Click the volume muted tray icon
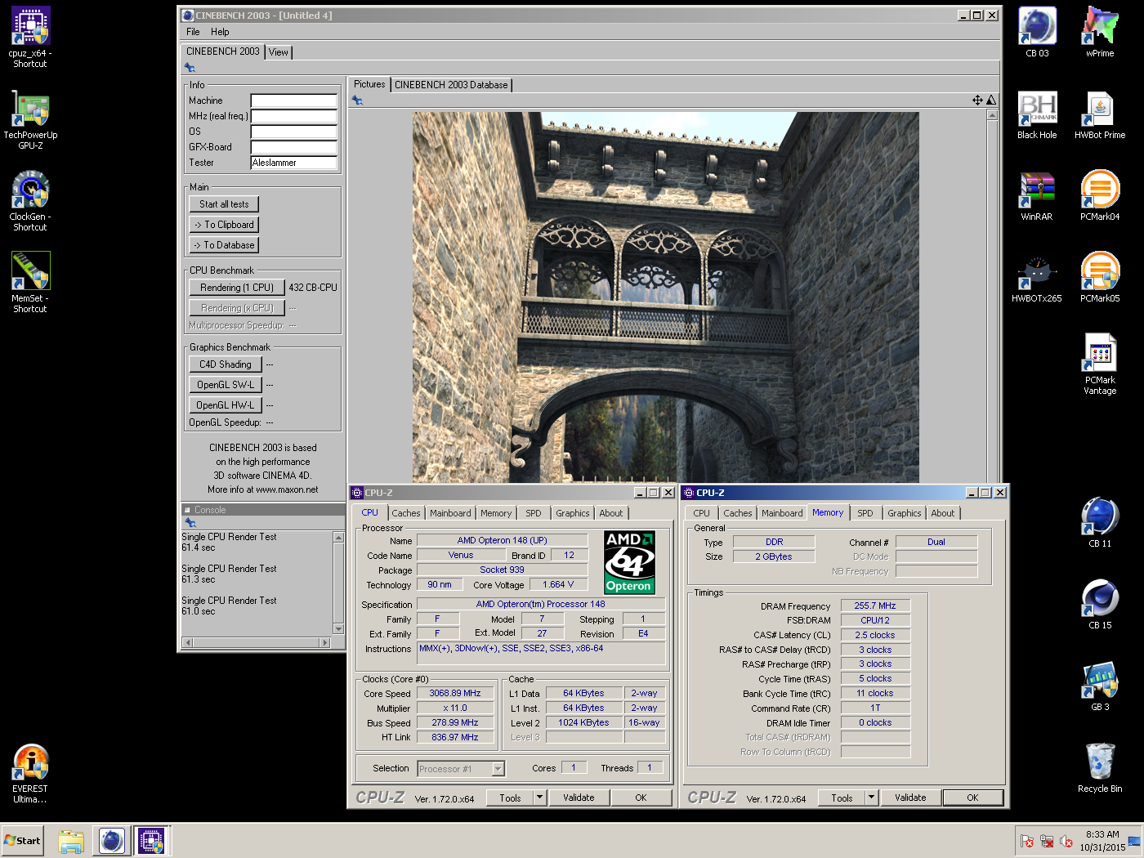This screenshot has width=1144, height=858. pos(1066,841)
